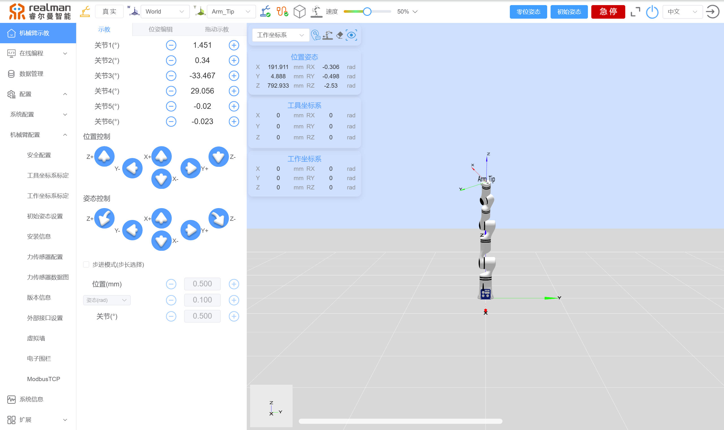Open the World coordinate frame dropdown

(x=165, y=12)
